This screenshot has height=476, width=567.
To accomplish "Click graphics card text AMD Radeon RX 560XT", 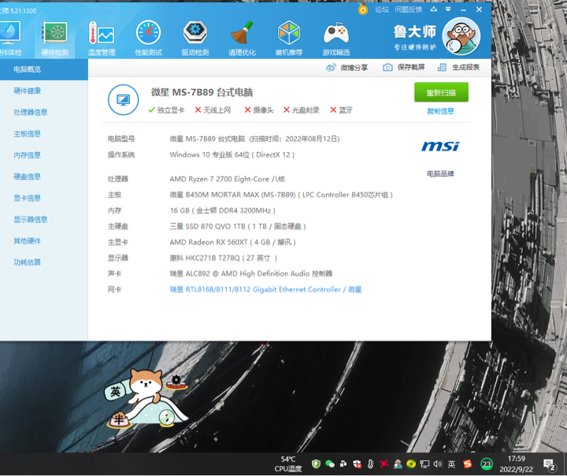I will [x=233, y=242].
